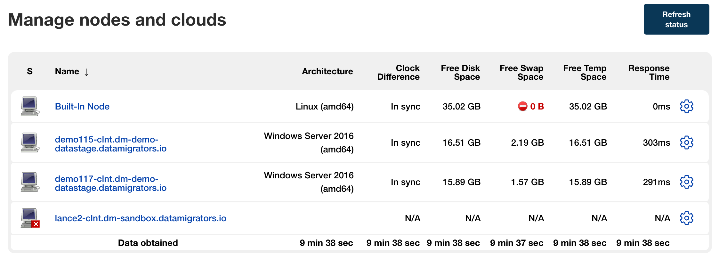This screenshot has width=719, height=260.
Task: Click the demo115 node computer icon
Action: point(30,142)
